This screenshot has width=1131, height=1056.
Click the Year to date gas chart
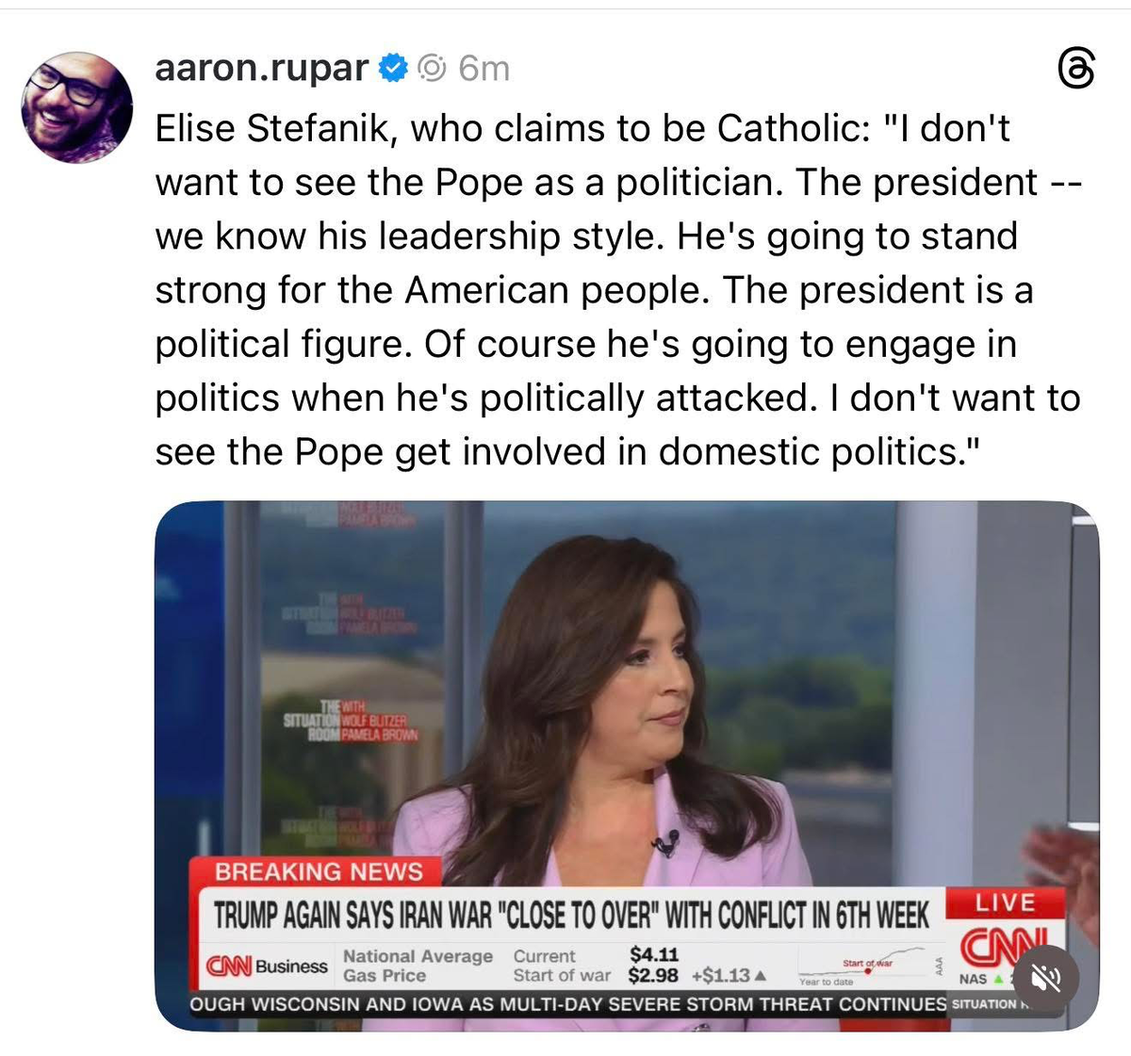[x=862, y=966]
